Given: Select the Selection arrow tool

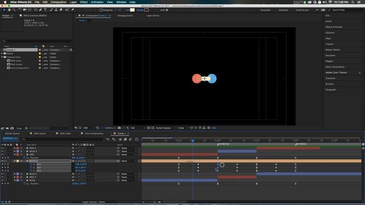Looking at the screenshot, I should 4,10.
